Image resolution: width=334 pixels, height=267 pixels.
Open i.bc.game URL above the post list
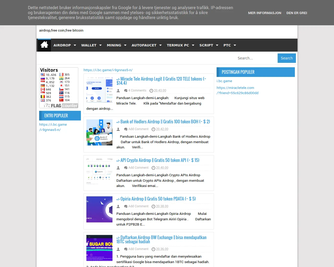[x=108, y=70]
